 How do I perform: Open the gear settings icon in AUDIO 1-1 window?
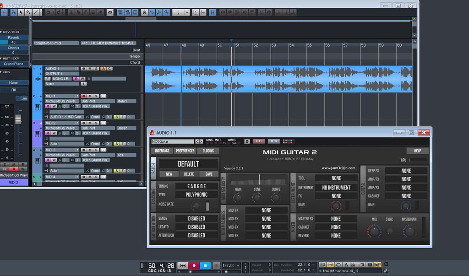tap(247, 141)
